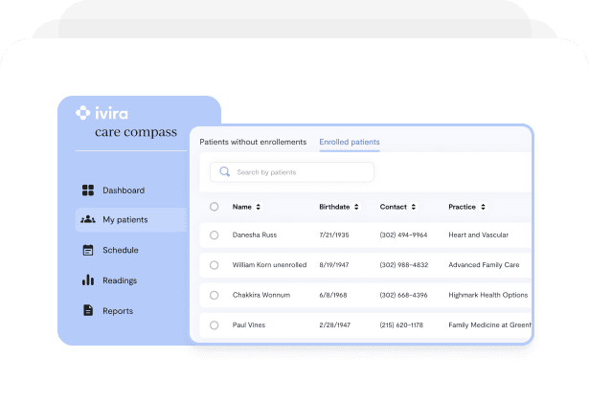This screenshot has width=589, height=403.
Task: Click the ivira logo icon
Action: pyautogui.click(x=83, y=113)
